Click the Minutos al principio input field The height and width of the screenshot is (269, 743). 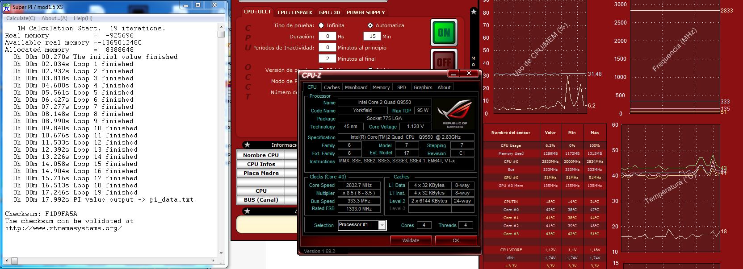click(327, 48)
